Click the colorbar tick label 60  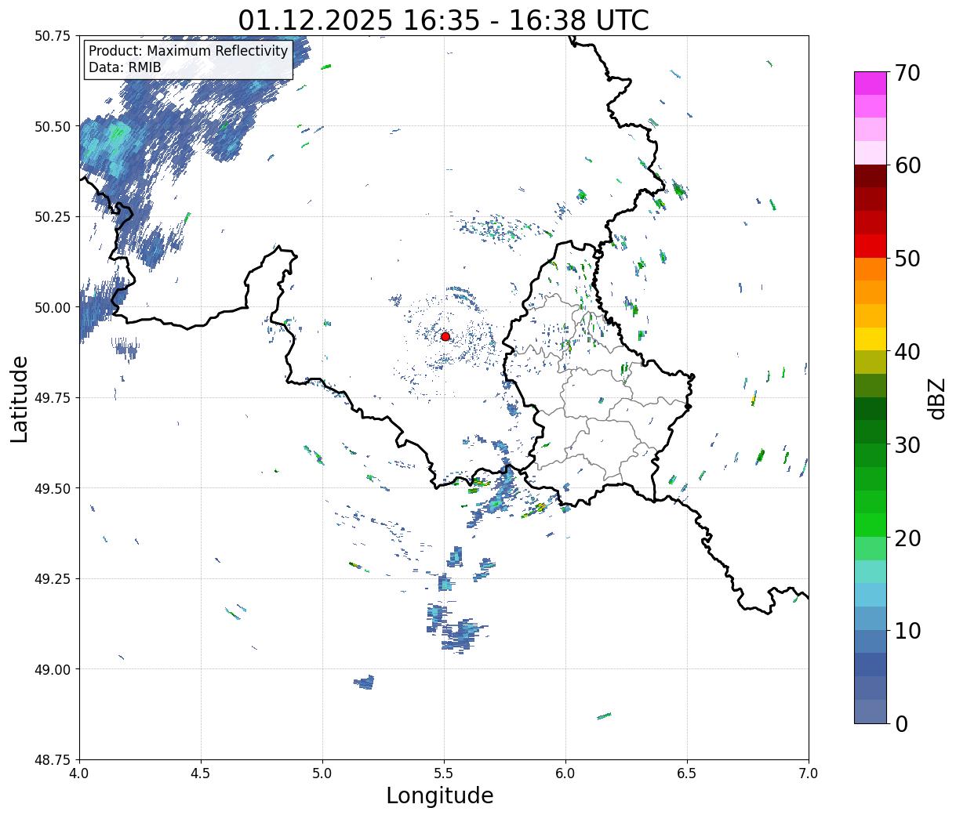907,165
